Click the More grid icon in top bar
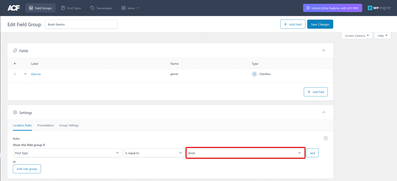397x181 pixels. (x=123, y=8)
